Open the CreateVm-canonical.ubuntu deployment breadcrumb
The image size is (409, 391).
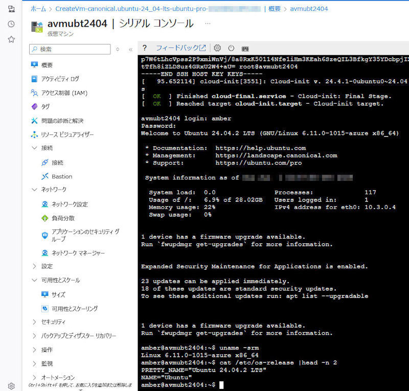click(x=158, y=9)
